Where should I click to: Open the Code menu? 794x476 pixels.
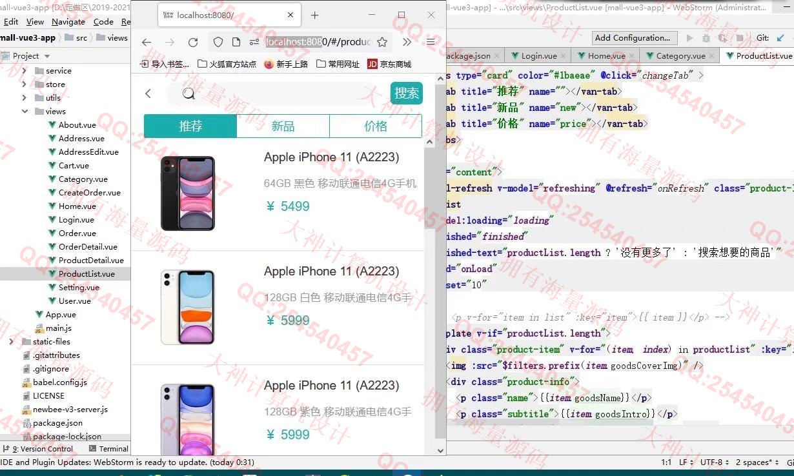tap(103, 21)
